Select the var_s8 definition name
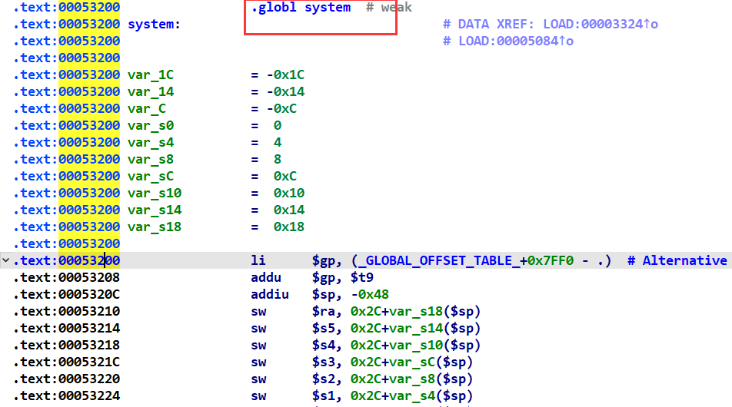732x407 pixels. point(151,160)
